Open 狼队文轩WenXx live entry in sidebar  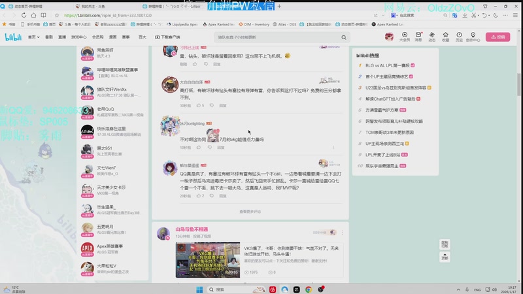[112, 92]
